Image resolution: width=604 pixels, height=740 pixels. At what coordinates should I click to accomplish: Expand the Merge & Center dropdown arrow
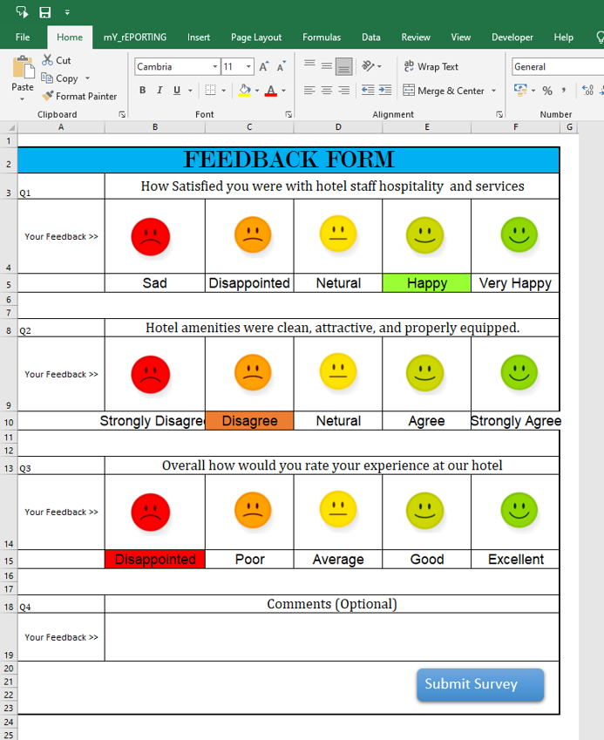coord(494,91)
